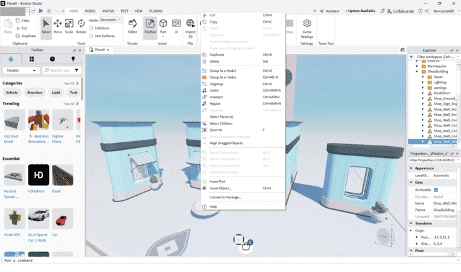Activate the Move tool

pyautogui.click(x=57, y=27)
